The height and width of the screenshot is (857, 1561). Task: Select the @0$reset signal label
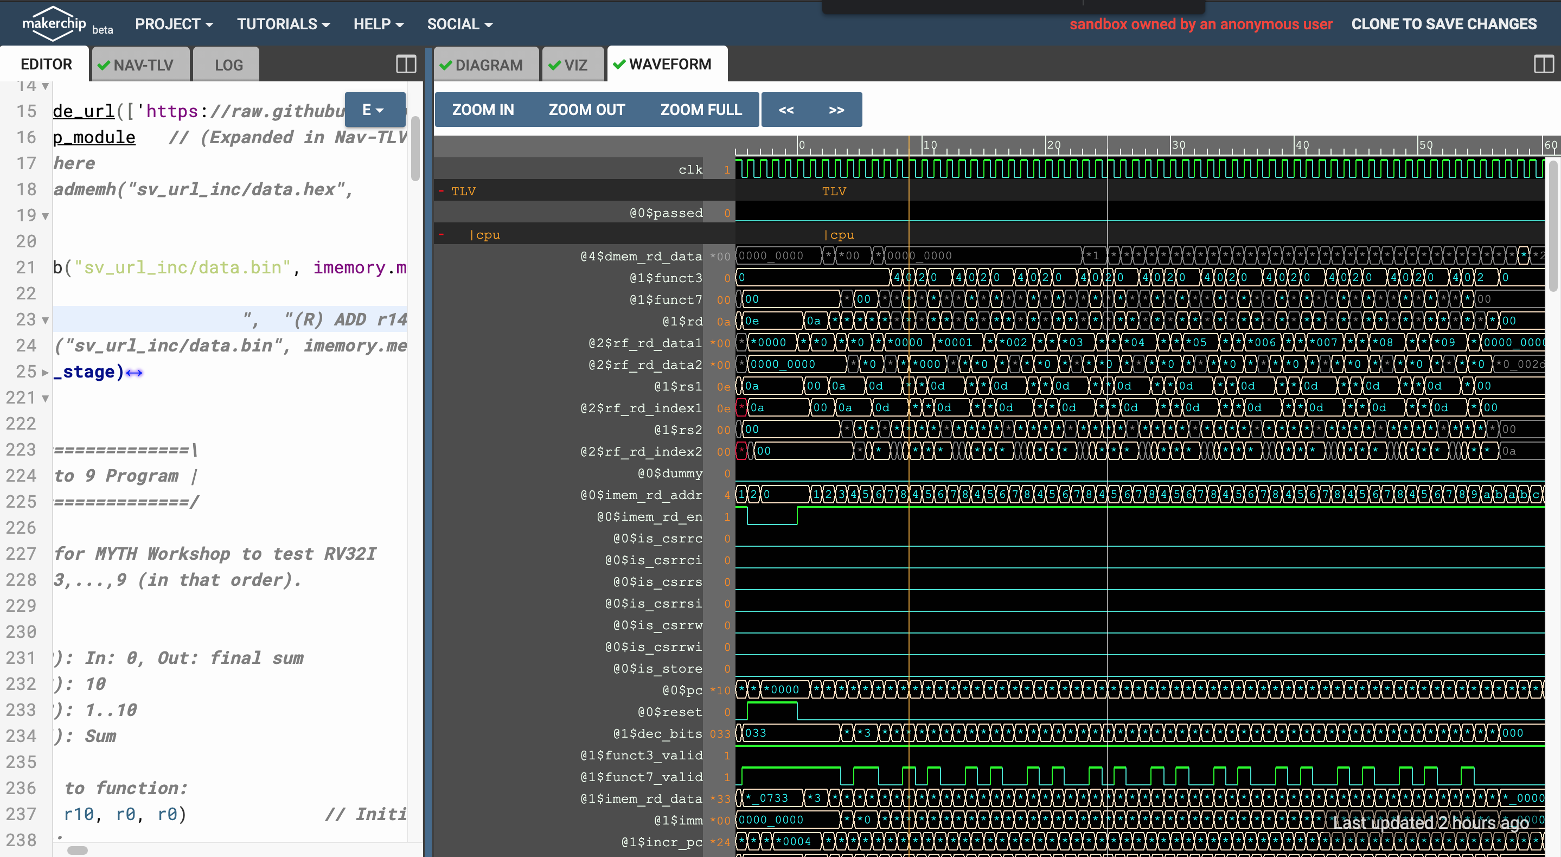pyautogui.click(x=670, y=712)
